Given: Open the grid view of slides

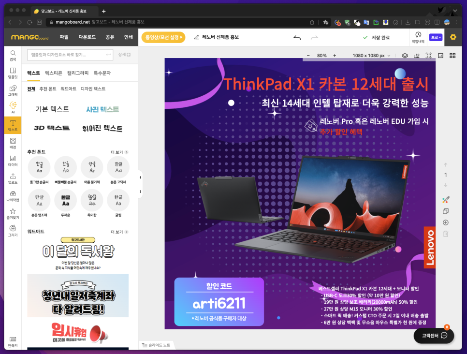Looking at the screenshot, I should [x=452, y=56].
